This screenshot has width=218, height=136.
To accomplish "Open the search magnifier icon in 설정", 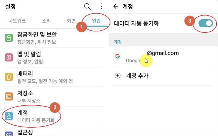I will click(87, 7).
